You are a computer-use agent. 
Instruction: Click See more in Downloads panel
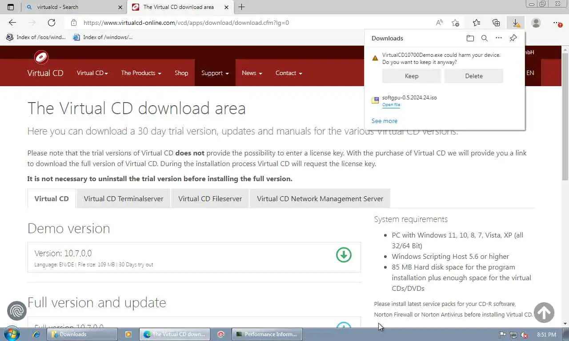click(x=385, y=121)
